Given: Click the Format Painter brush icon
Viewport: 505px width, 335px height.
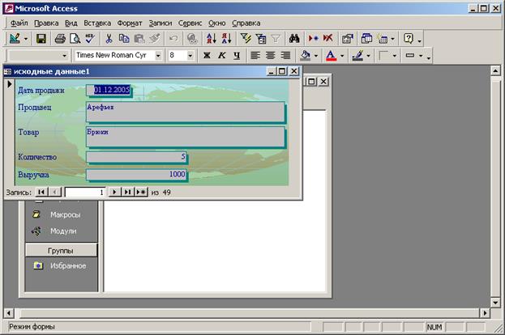Looking at the screenshot, I should [x=155, y=39].
